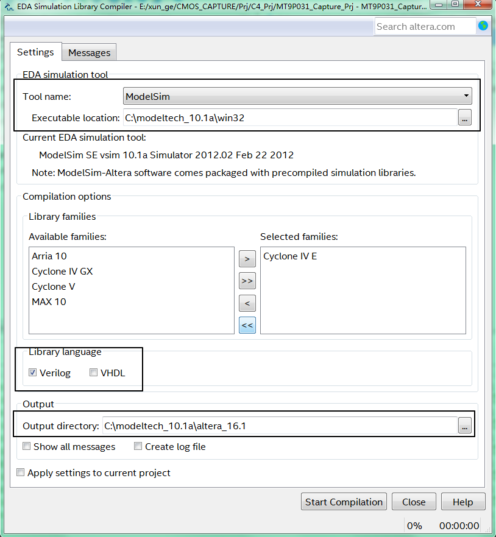Close the window with the title bar X

tap(478, 4)
